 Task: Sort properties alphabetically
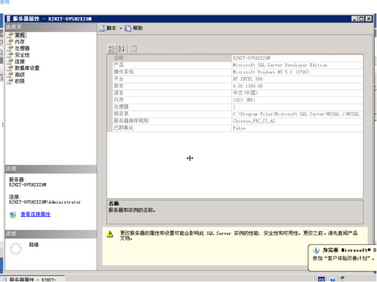point(121,49)
